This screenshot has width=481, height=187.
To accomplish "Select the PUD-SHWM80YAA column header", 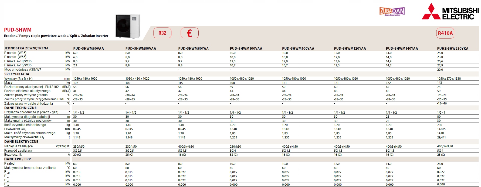I will 193,49.
